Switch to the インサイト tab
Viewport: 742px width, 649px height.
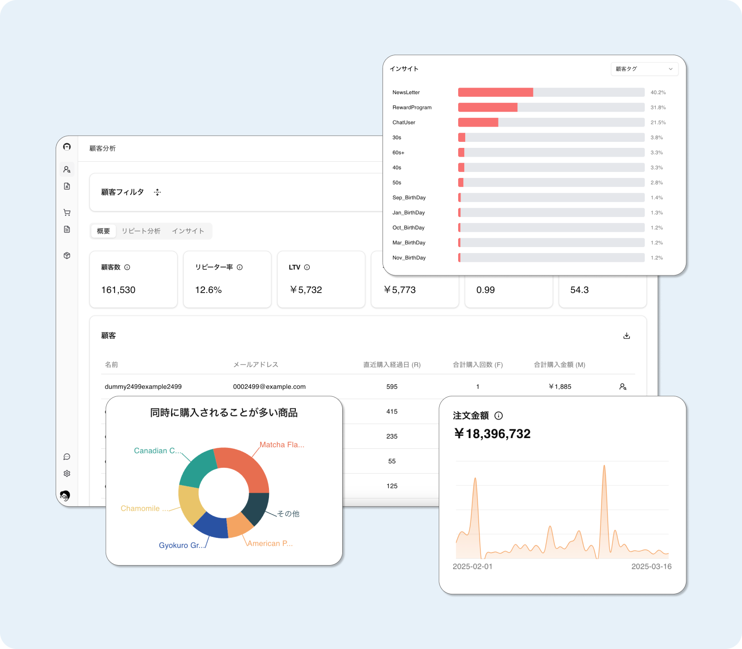point(188,231)
